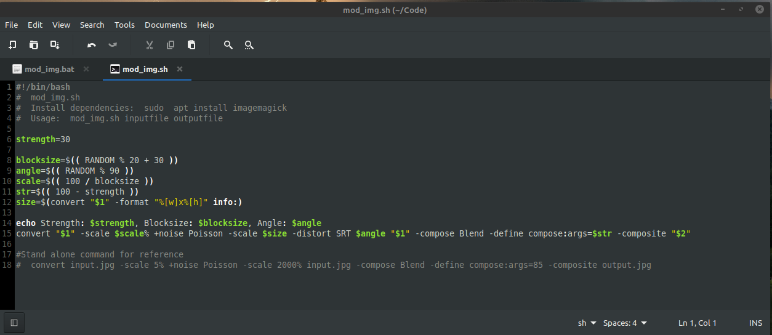Cut selected text with scissors icon
This screenshot has height=335, width=772.
coord(149,45)
